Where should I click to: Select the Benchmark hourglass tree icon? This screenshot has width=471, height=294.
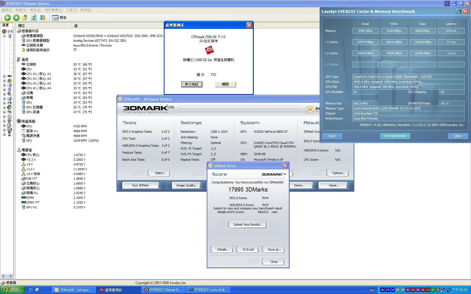(10, 134)
